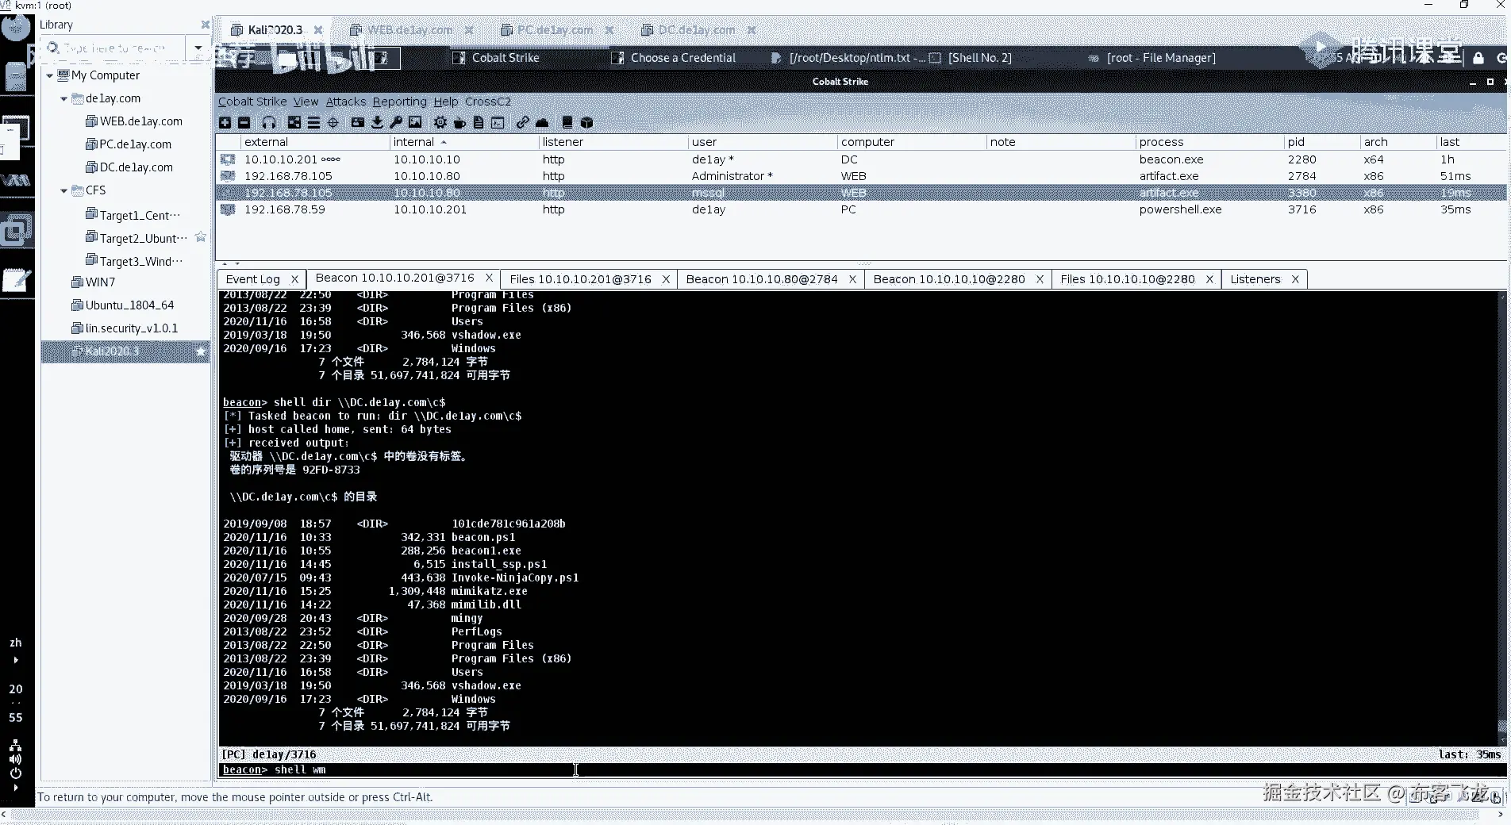Collapse the de1ay.com folder
Image resolution: width=1511 pixels, height=825 pixels.
(64, 98)
